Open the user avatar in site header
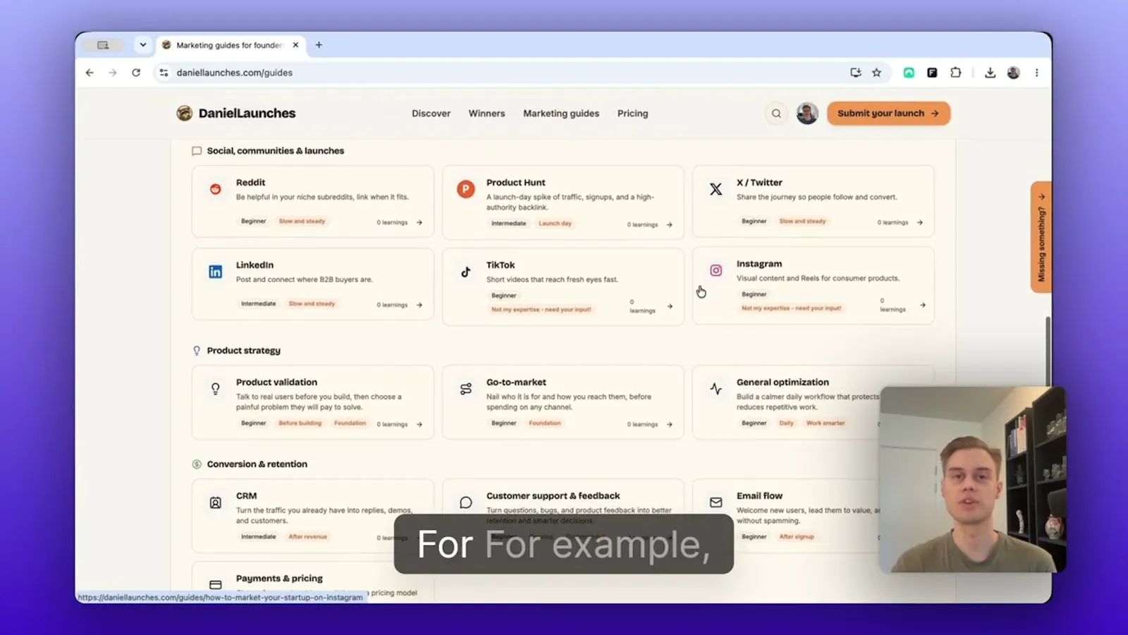This screenshot has width=1128, height=635. tap(807, 114)
